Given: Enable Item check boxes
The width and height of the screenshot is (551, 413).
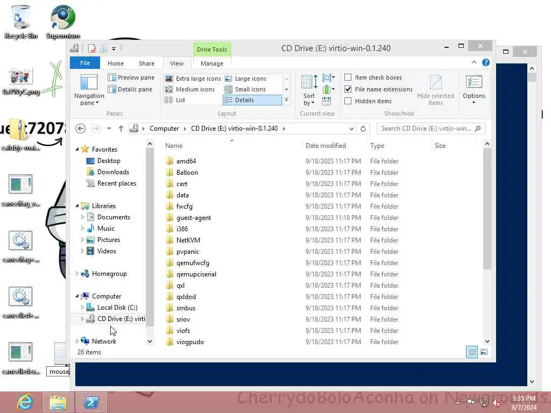Looking at the screenshot, I should (x=348, y=77).
